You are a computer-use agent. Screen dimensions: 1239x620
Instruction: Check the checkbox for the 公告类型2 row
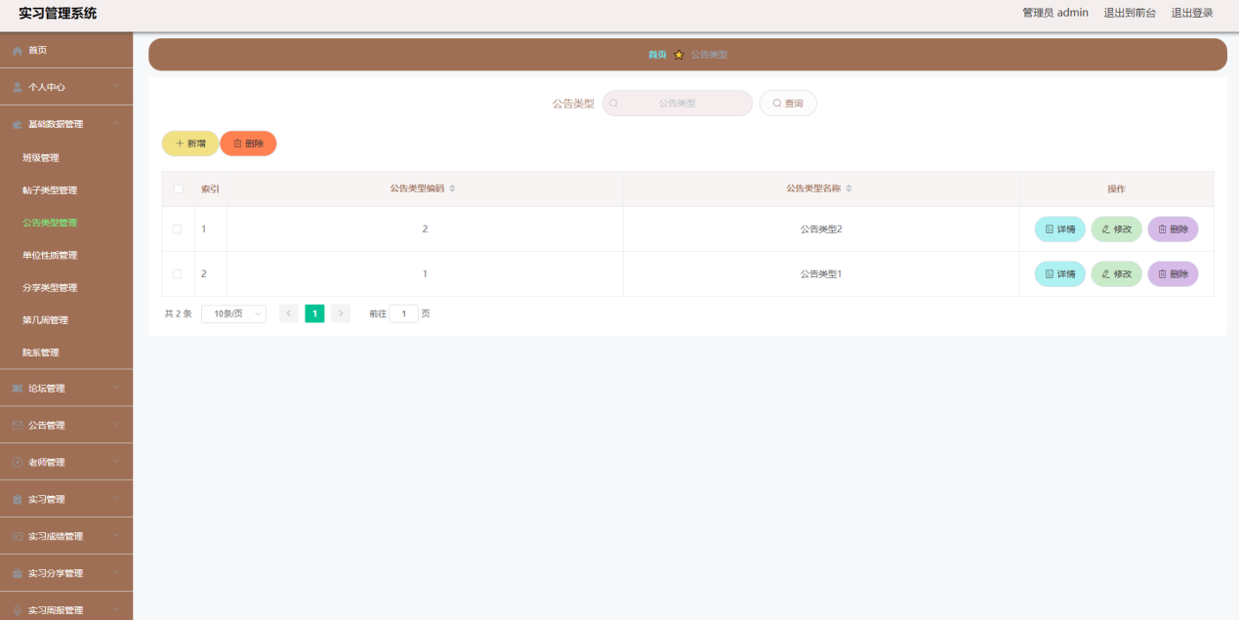(179, 228)
